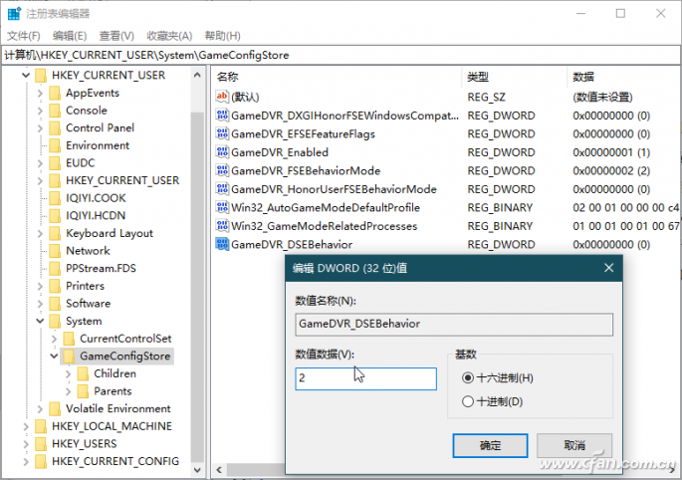Click the 数值名称(N) field

pos(454,325)
